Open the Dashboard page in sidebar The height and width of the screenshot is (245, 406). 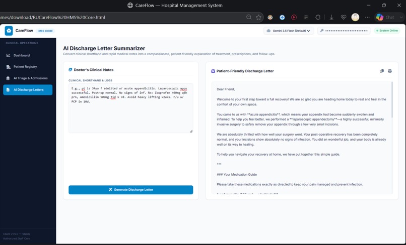pos(28,55)
